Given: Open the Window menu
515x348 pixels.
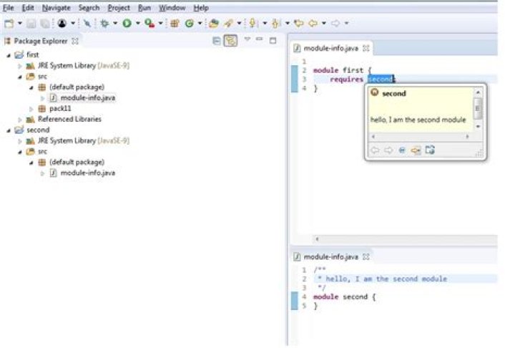Looking at the screenshot, I should pyautogui.click(x=172, y=8).
